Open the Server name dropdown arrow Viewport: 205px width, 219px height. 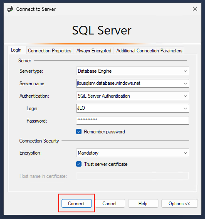click(x=185, y=84)
